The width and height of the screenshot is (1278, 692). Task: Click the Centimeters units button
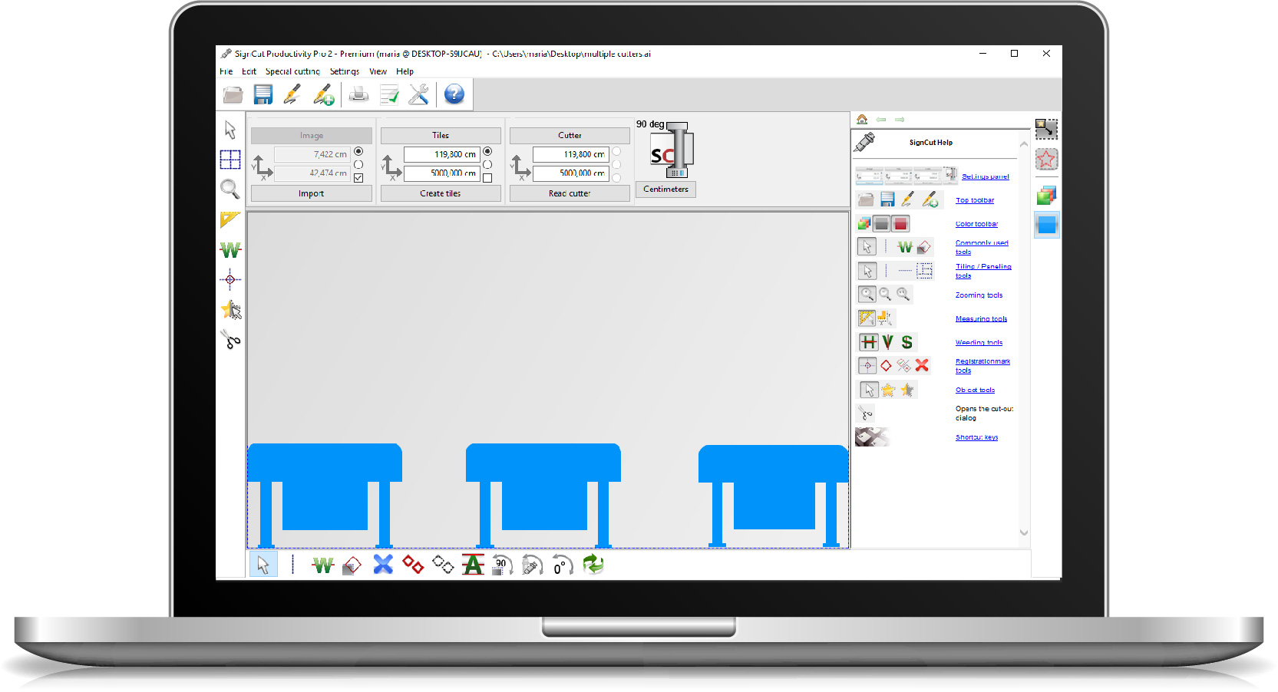tap(665, 189)
